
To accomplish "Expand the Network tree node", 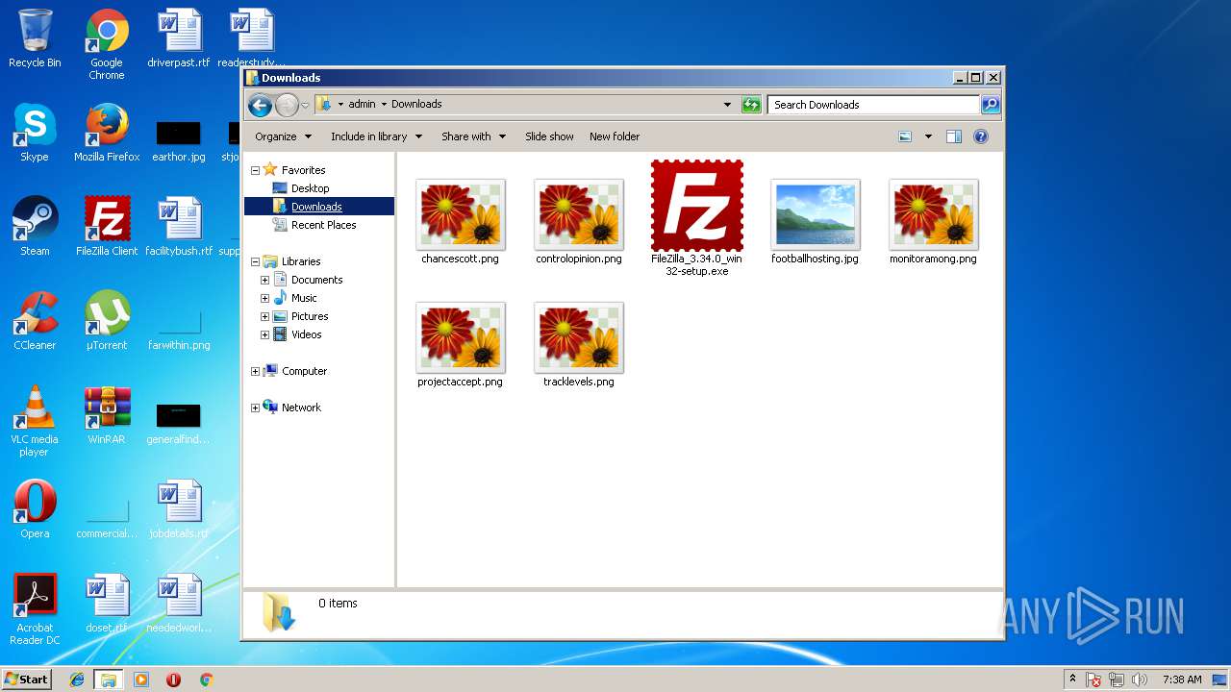I will (256, 408).
